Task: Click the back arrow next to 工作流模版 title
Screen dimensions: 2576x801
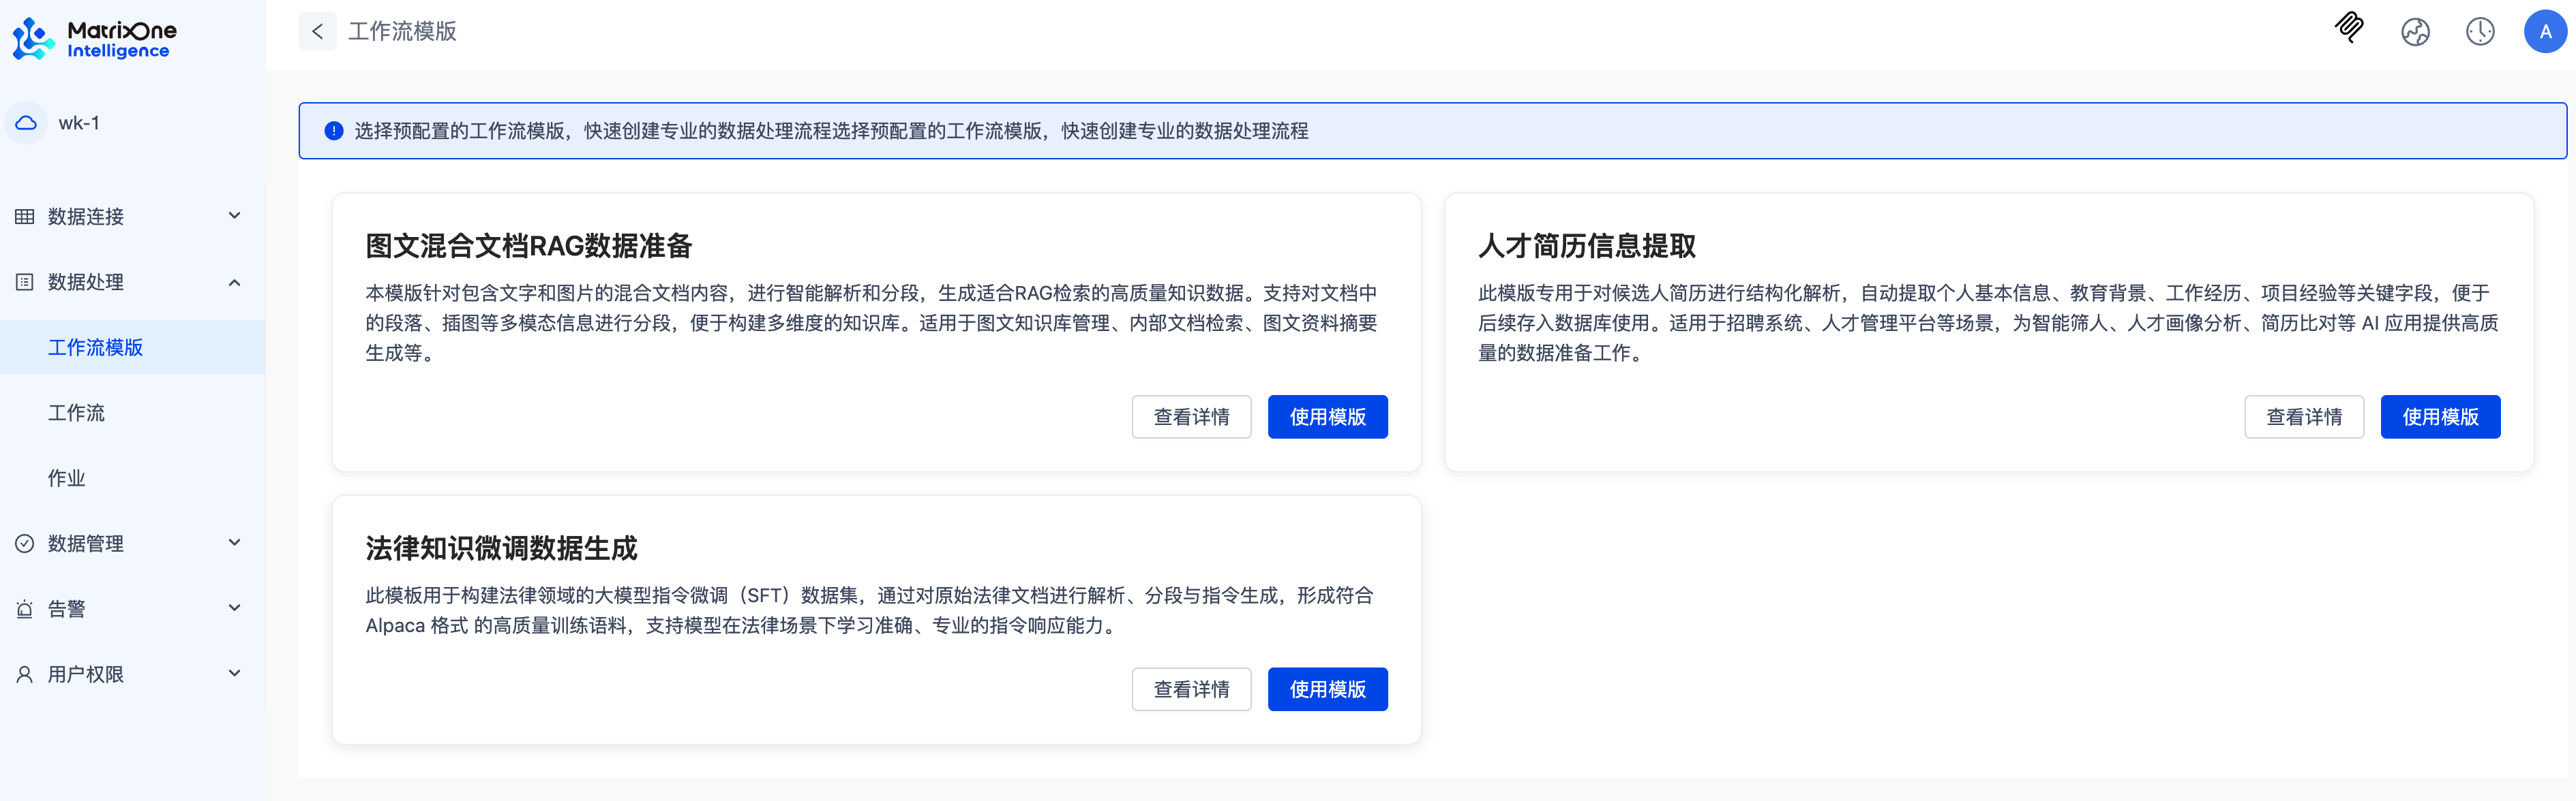Action: pyautogui.click(x=317, y=31)
